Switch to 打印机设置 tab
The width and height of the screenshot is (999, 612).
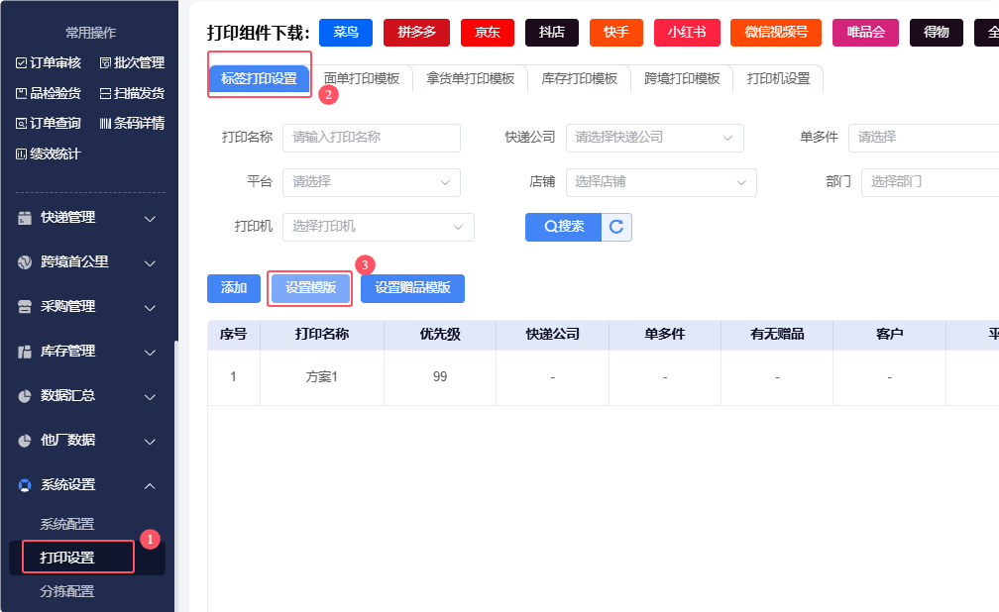pos(778,78)
